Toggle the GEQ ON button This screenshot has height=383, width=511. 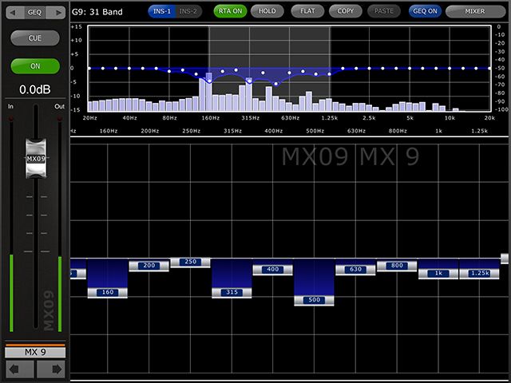[425, 11]
